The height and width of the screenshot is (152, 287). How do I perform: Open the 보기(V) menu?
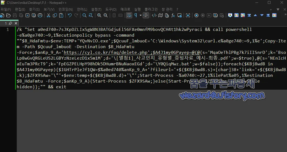tap(49, 10)
